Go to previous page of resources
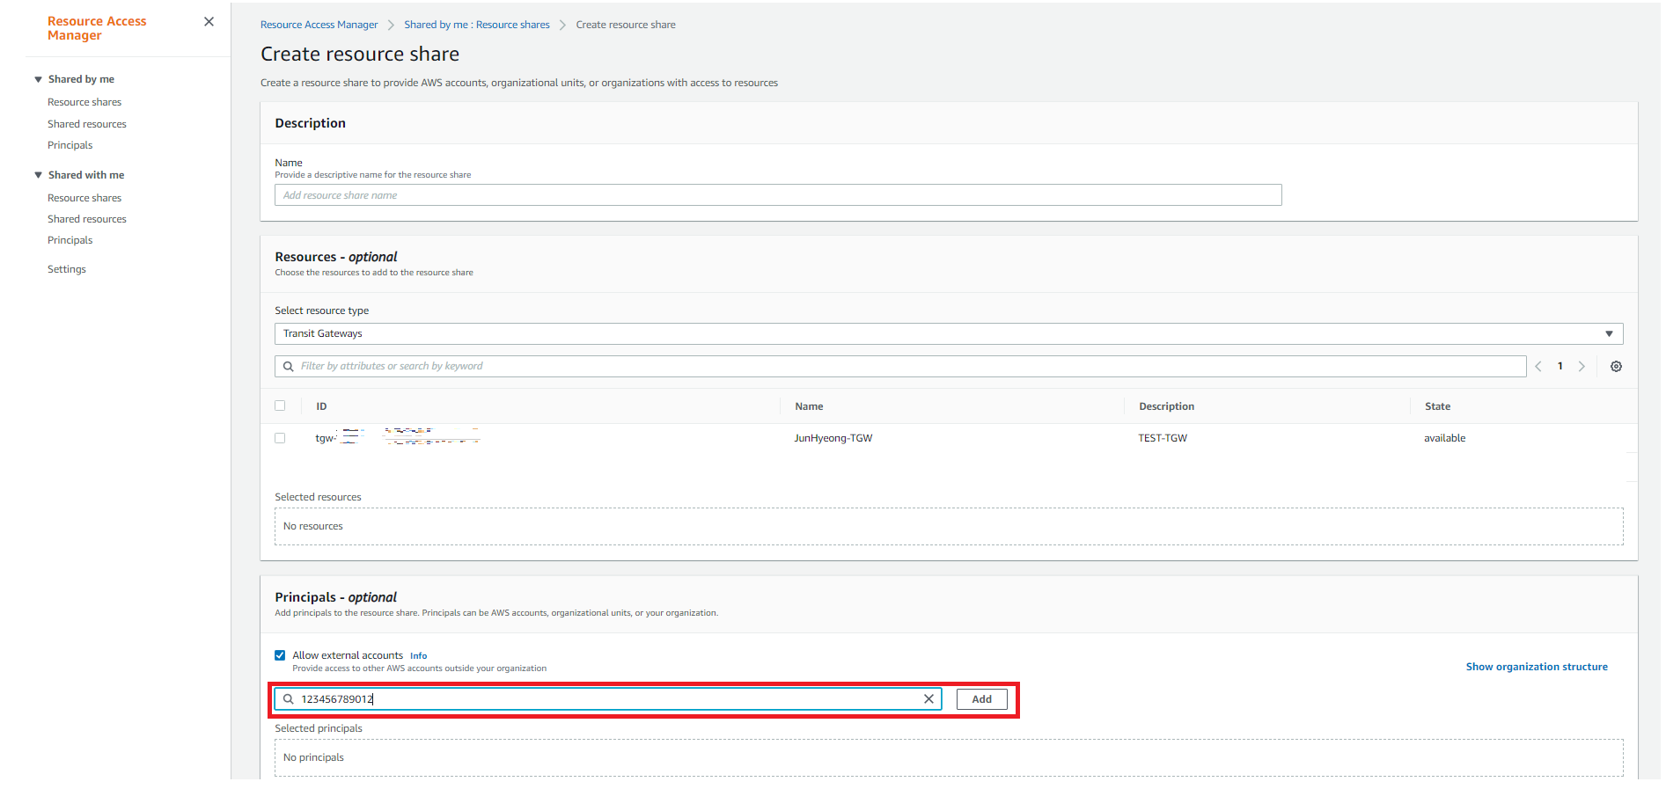Image resolution: width=1666 pixels, height=789 pixels. (x=1538, y=367)
